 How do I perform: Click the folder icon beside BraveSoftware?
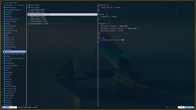(x=5, y=10)
